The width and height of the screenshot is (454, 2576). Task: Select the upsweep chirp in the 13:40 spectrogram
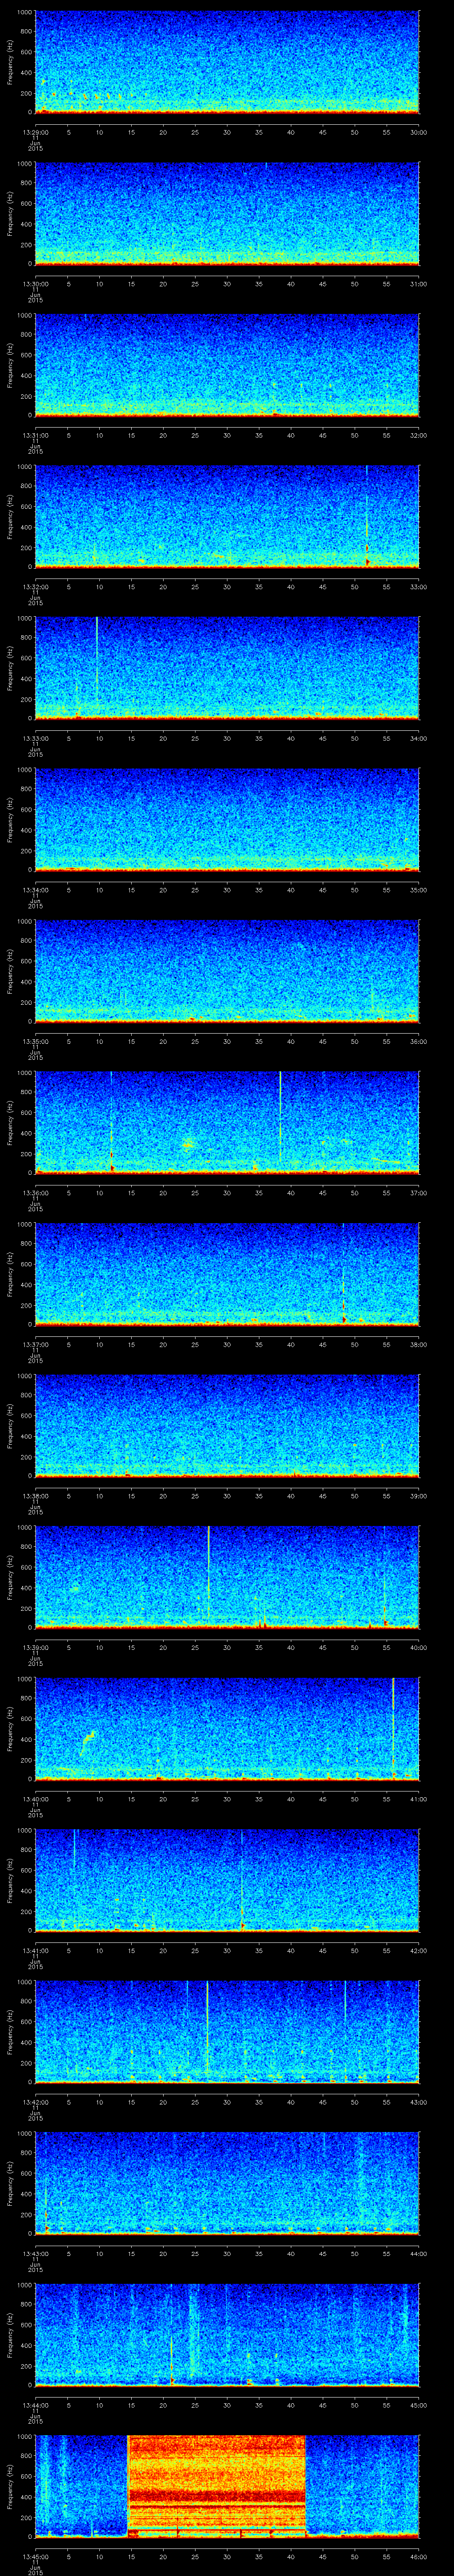[88, 1743]
